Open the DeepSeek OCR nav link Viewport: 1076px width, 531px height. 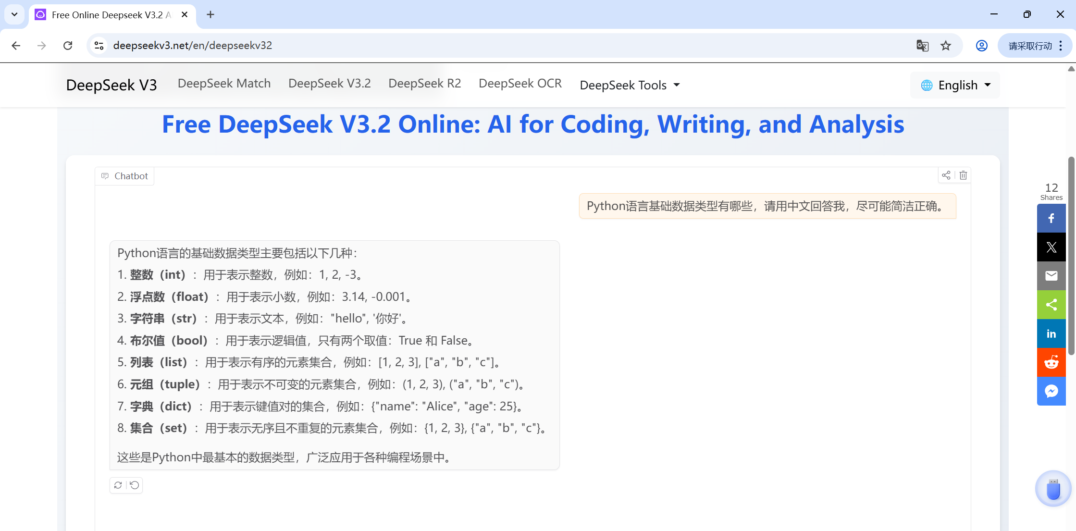coord(520,84)
